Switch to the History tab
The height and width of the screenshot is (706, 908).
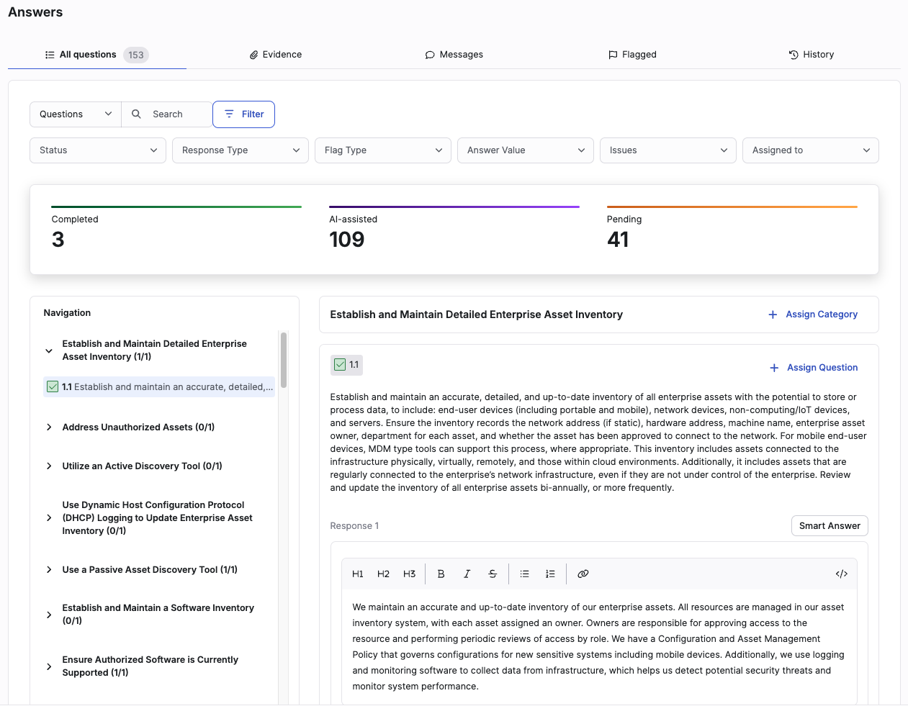(812, 55)
